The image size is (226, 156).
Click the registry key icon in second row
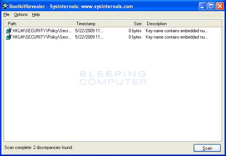coord(9,37)
